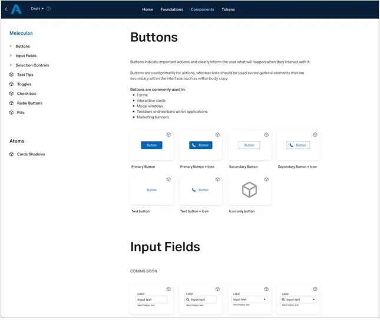Click the cube icon on the search dropdown card
Screen dimensions: 380x320
(x=315, y=289)
